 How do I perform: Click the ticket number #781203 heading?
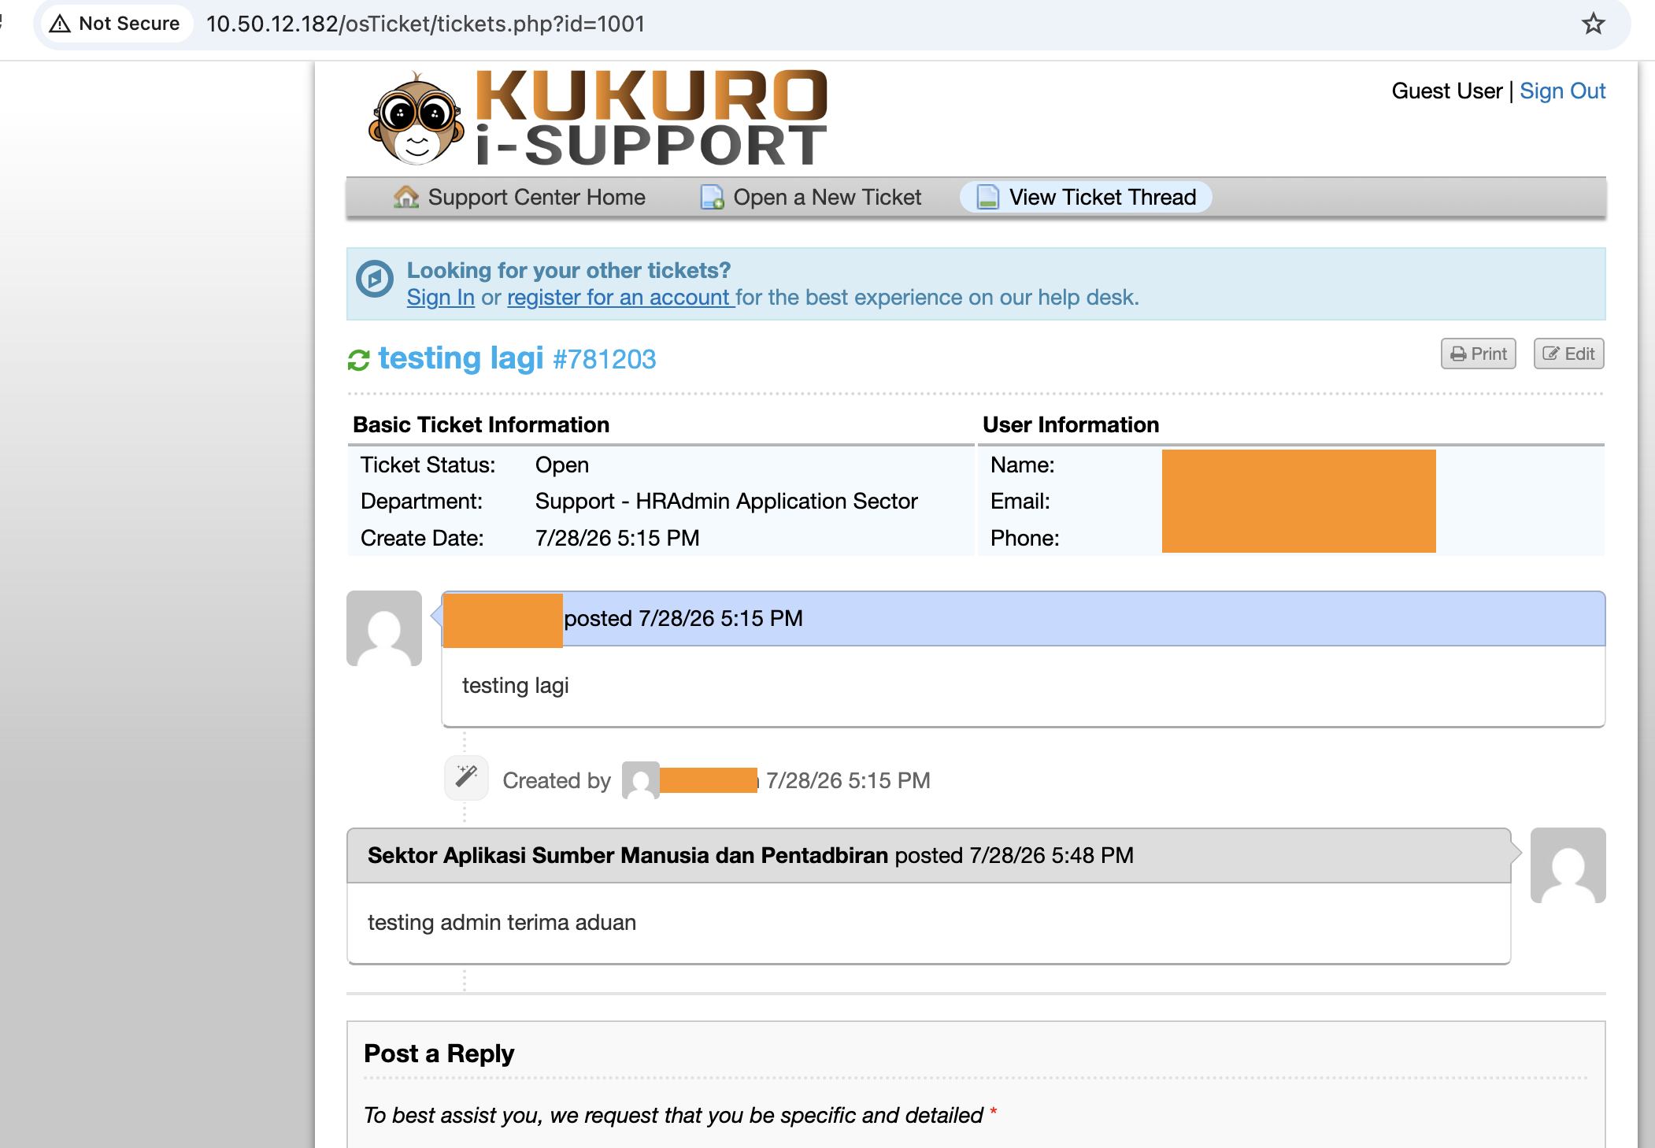(605, 359)
